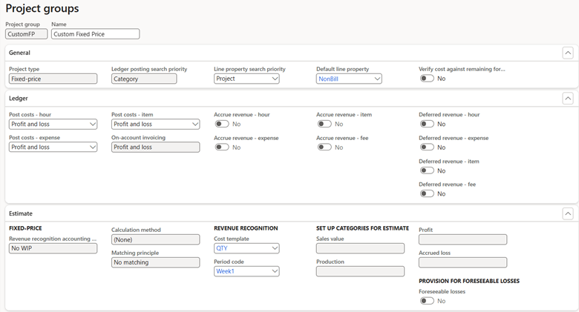Collapse the Ledger section chevron
579x312 pixels.
coord(568,99)
